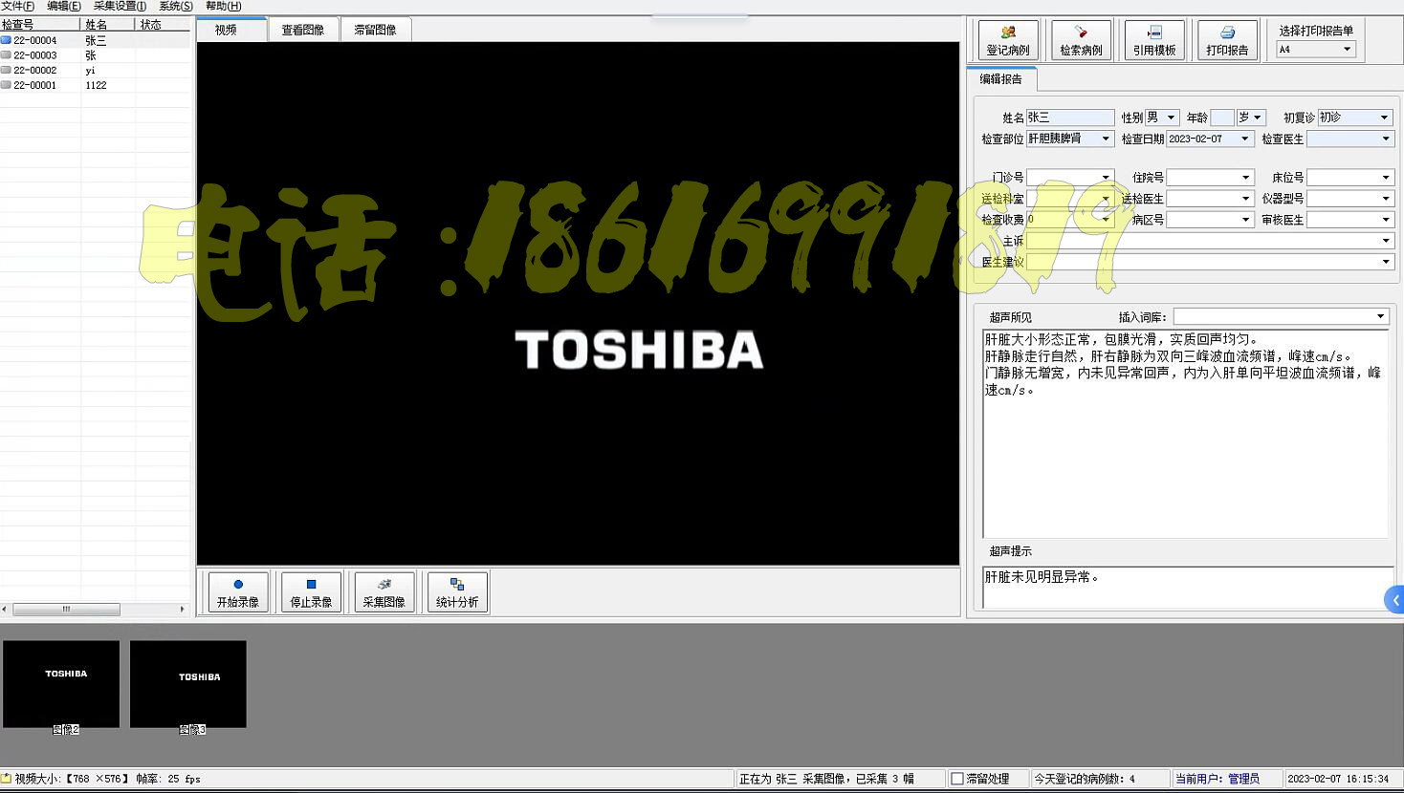
Task: Select the 编辑报告 edit report tab
Action: click(1000, 79)
